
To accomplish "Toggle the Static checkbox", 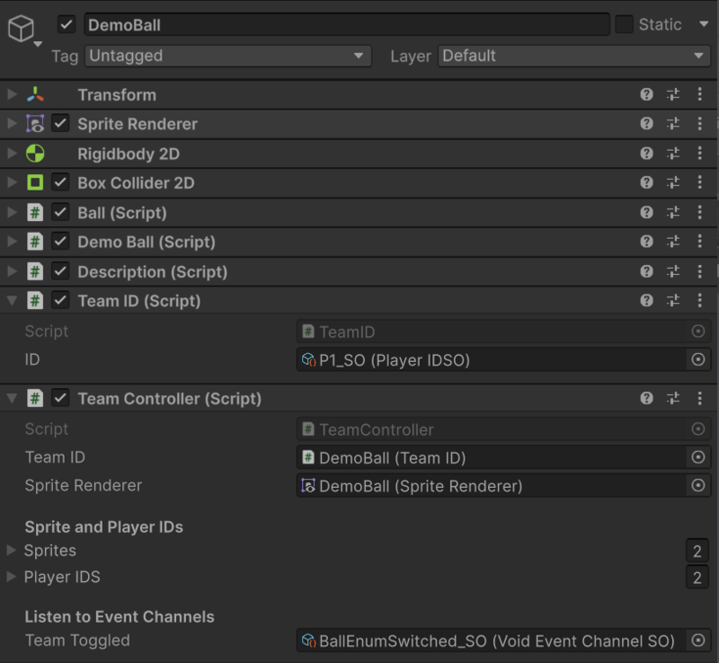I will (624, 24).
